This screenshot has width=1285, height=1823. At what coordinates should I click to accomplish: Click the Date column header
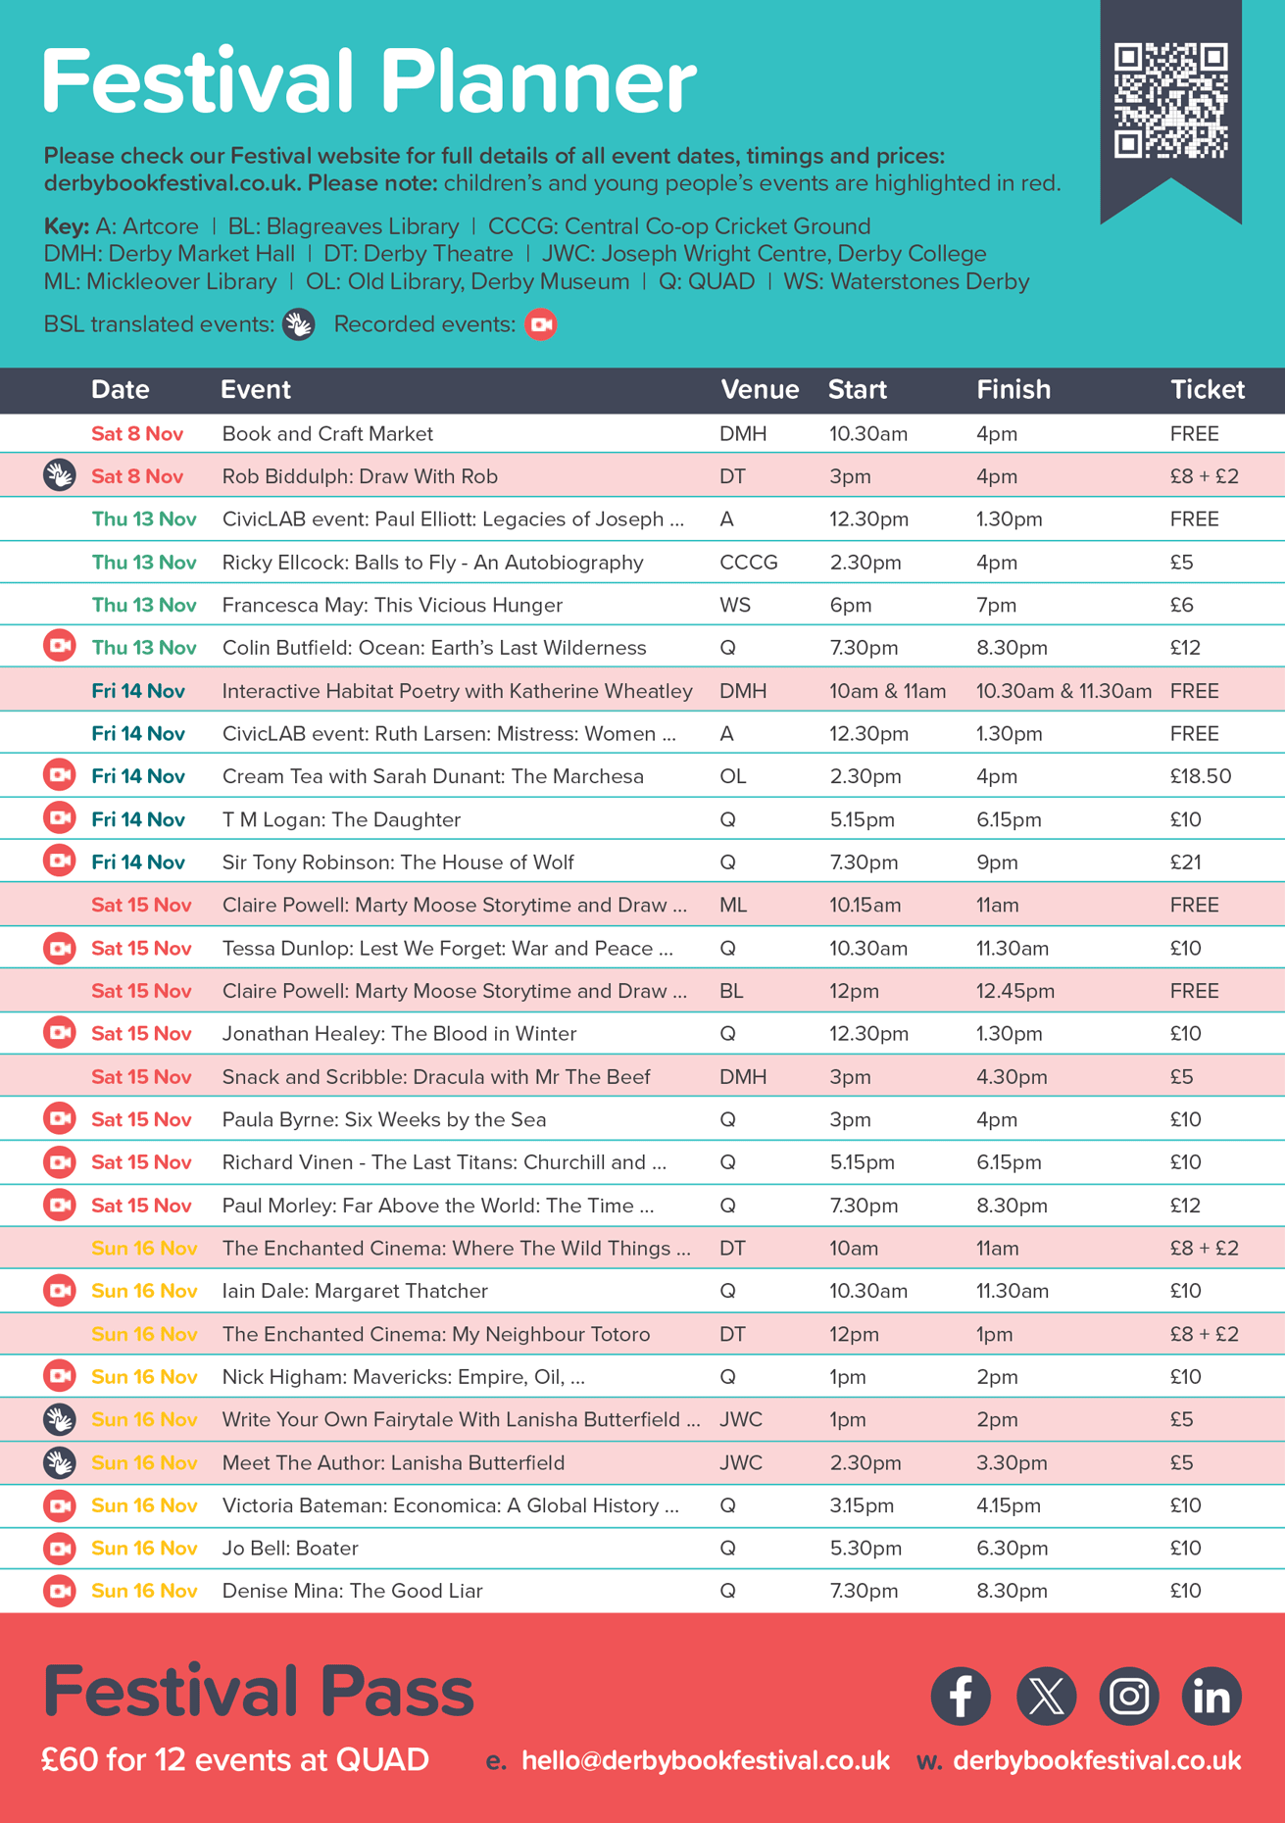point(121,390)
